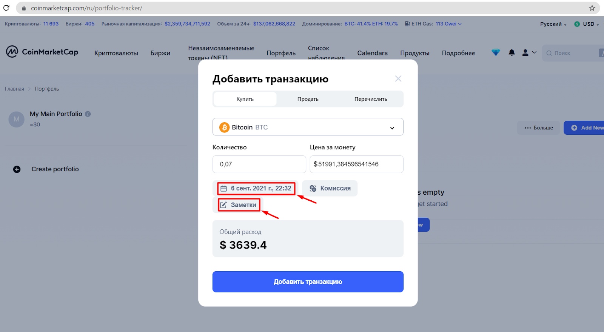Viewport: 604px width, 332px height.
Task: Close the Добавить транзакцию dialog
Action: [398, 78]
